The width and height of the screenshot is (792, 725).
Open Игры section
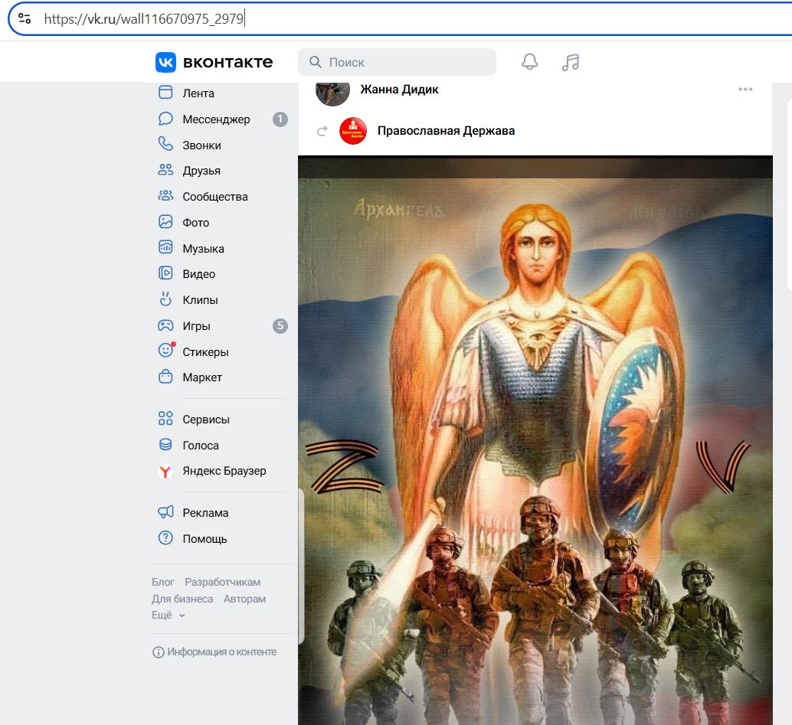[197, 326]
